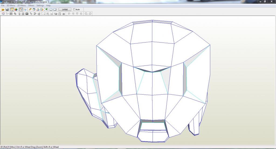This screenshot has width=276, height=149.
Task: Click the blue and orange bars icon
Action: (42, 9)
